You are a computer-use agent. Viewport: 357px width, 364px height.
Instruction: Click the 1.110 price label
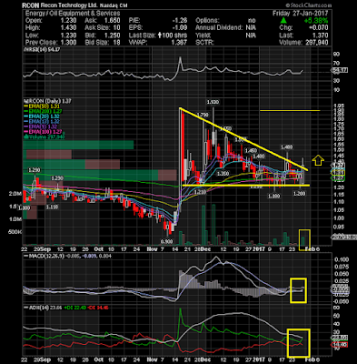[x=52, y=207]
